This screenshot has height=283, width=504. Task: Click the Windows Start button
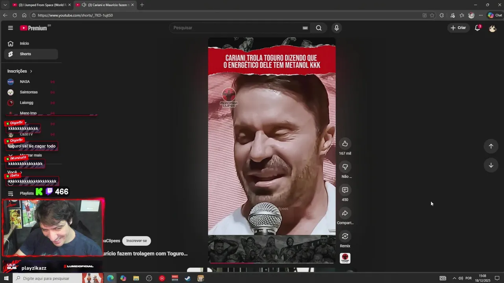tap(6, 278)
